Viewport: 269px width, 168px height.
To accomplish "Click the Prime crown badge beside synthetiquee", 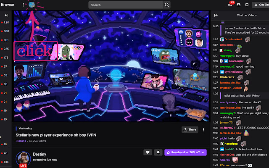I will pyautogui.click(x=222, y=72).
